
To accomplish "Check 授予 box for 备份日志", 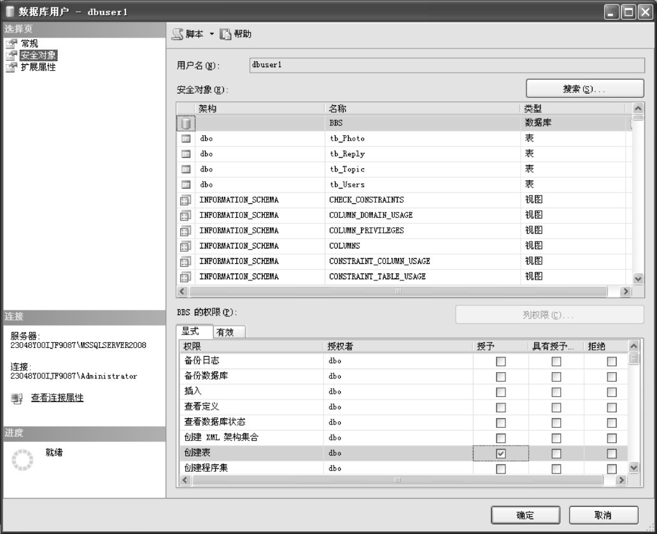I will click(x=500, y=361).
